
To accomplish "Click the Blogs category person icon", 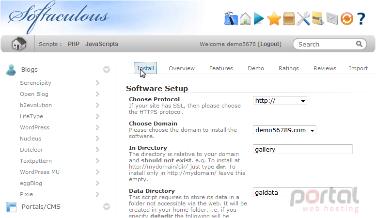I will (11, 70).
